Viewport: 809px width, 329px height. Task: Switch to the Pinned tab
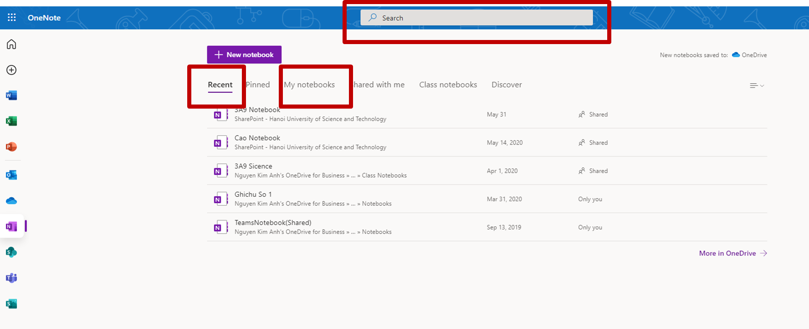(x=258, y=85)
